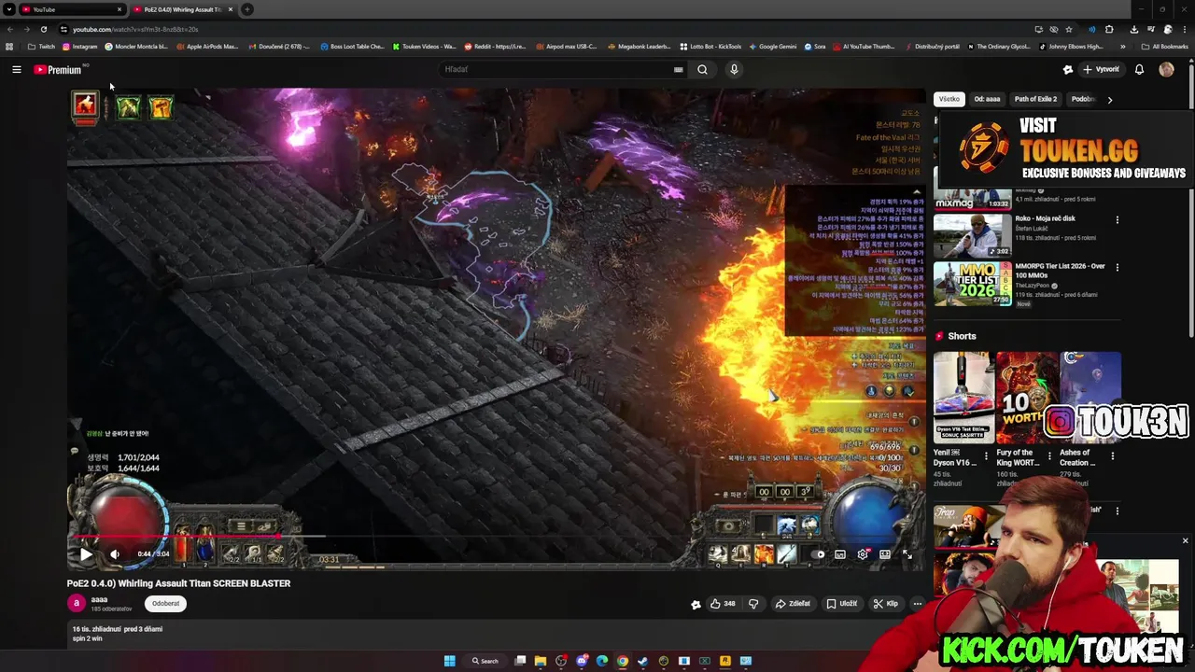Open the All Bookmarks folder
The image size is (1195, 672).
[1164, 47]
